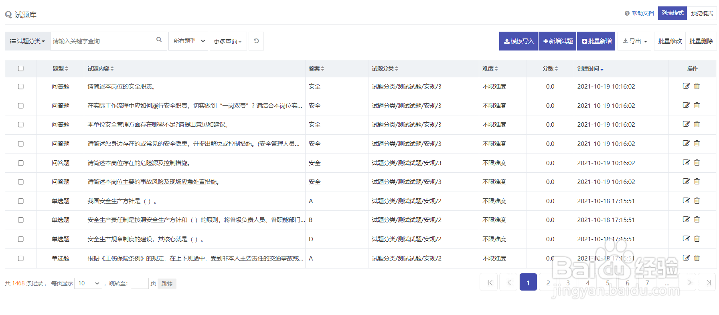
Task: Click the 模板导入 template import button
Action: tap(518, 41)
